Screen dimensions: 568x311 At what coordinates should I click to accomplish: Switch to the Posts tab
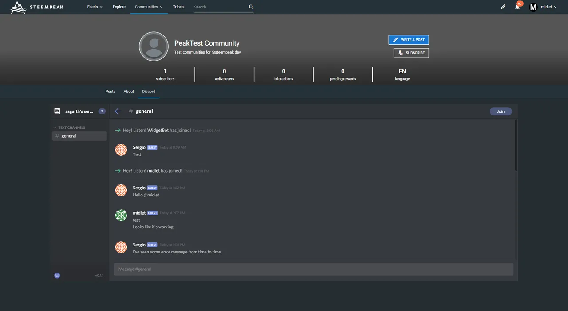[110, 92]
